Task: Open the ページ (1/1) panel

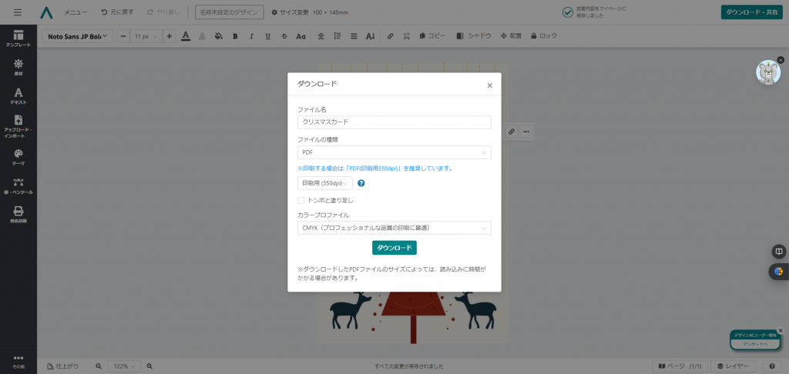Action: coord(680,366)
